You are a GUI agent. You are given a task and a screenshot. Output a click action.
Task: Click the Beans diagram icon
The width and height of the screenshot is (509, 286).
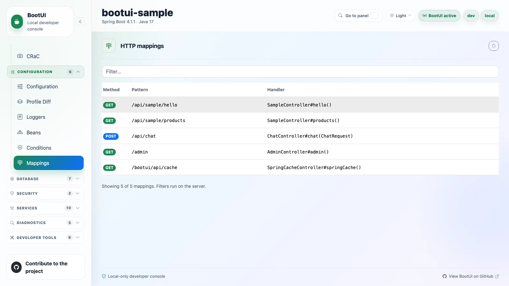click(x=20, y=132)
